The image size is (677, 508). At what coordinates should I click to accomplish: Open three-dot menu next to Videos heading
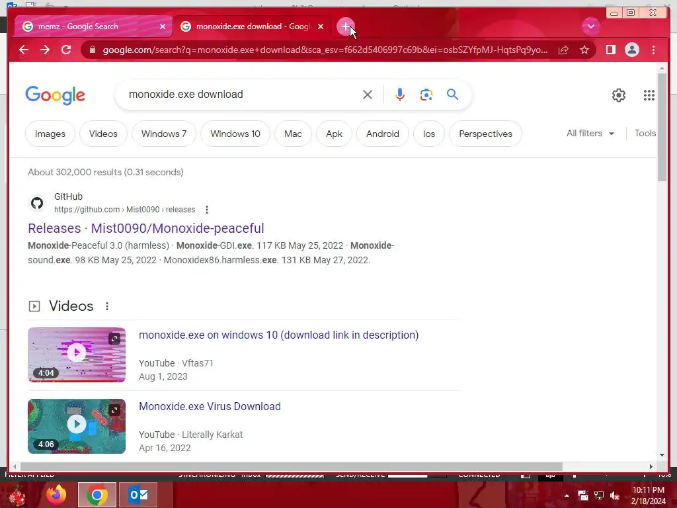click(107, 306)
